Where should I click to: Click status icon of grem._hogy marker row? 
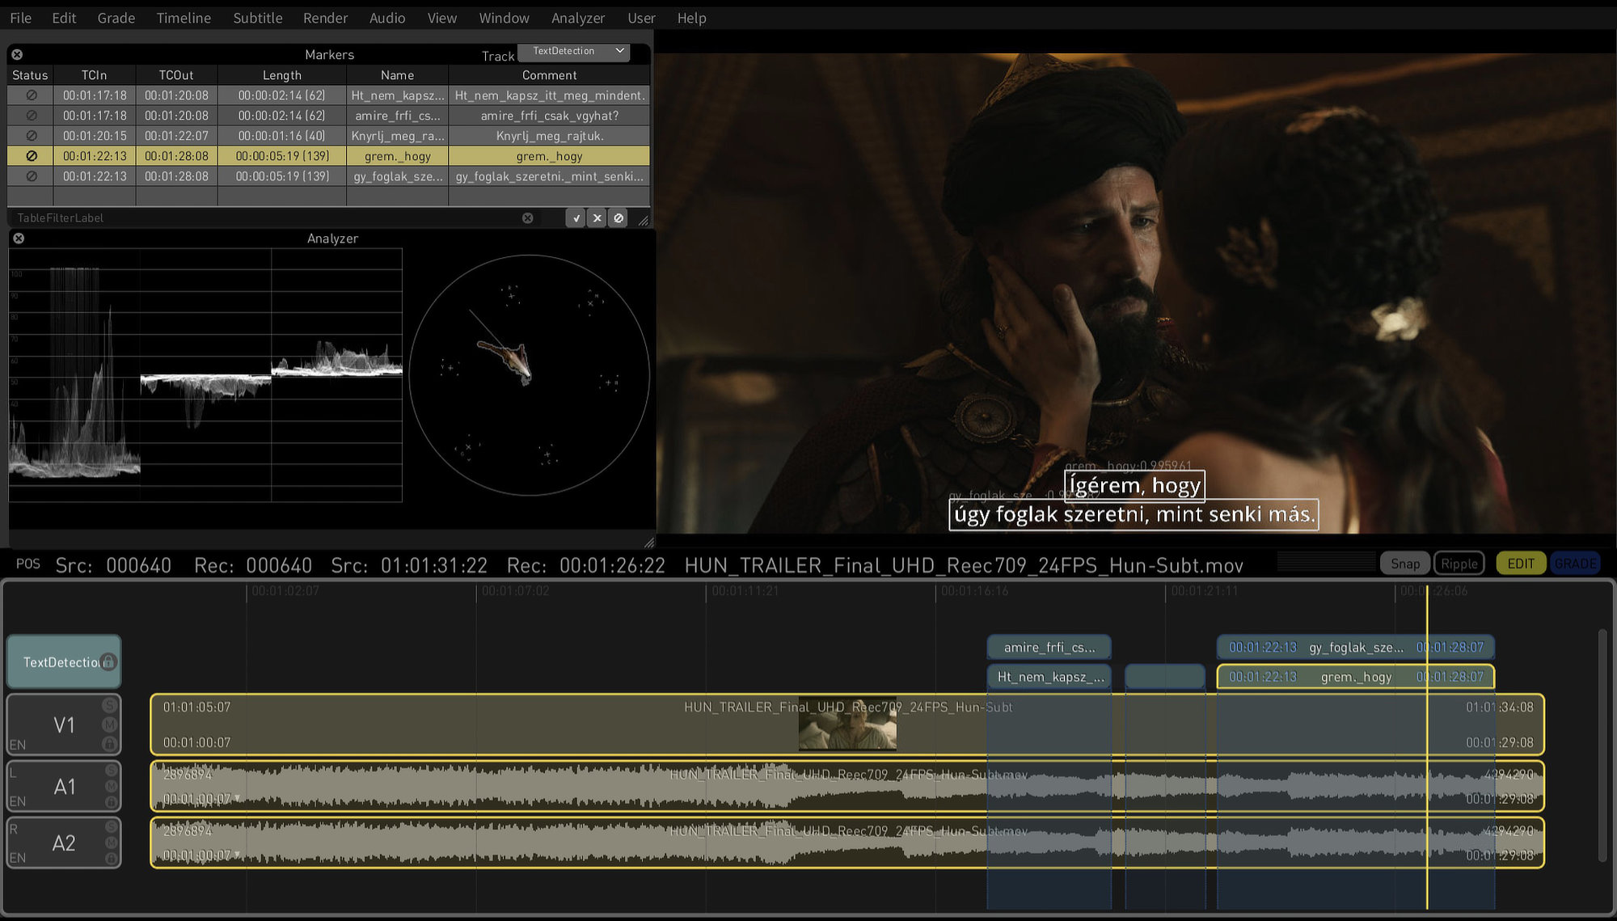point(31,156)
